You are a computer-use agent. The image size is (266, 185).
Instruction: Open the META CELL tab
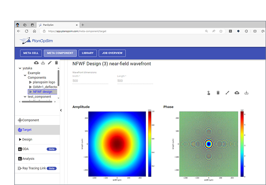click(31, 53)
